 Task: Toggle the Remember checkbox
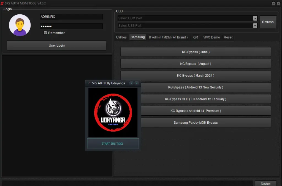point(45,33)
